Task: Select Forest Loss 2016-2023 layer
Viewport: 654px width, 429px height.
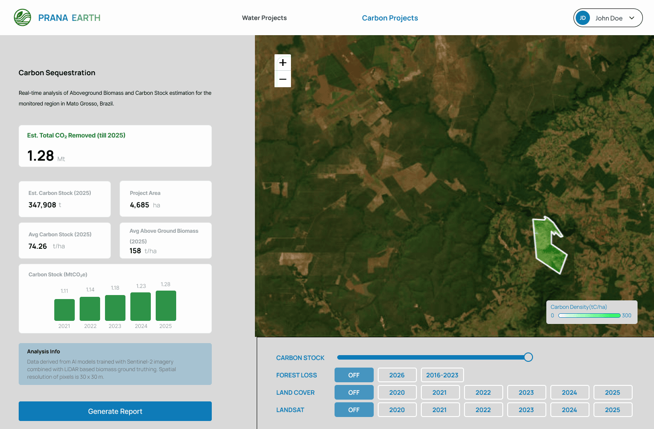Action: (442, 375)
